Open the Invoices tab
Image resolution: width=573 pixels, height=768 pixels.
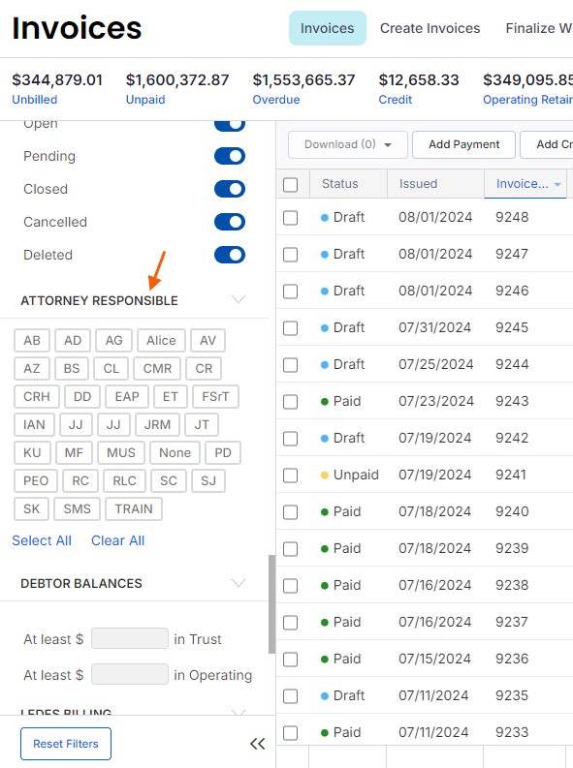327,28
